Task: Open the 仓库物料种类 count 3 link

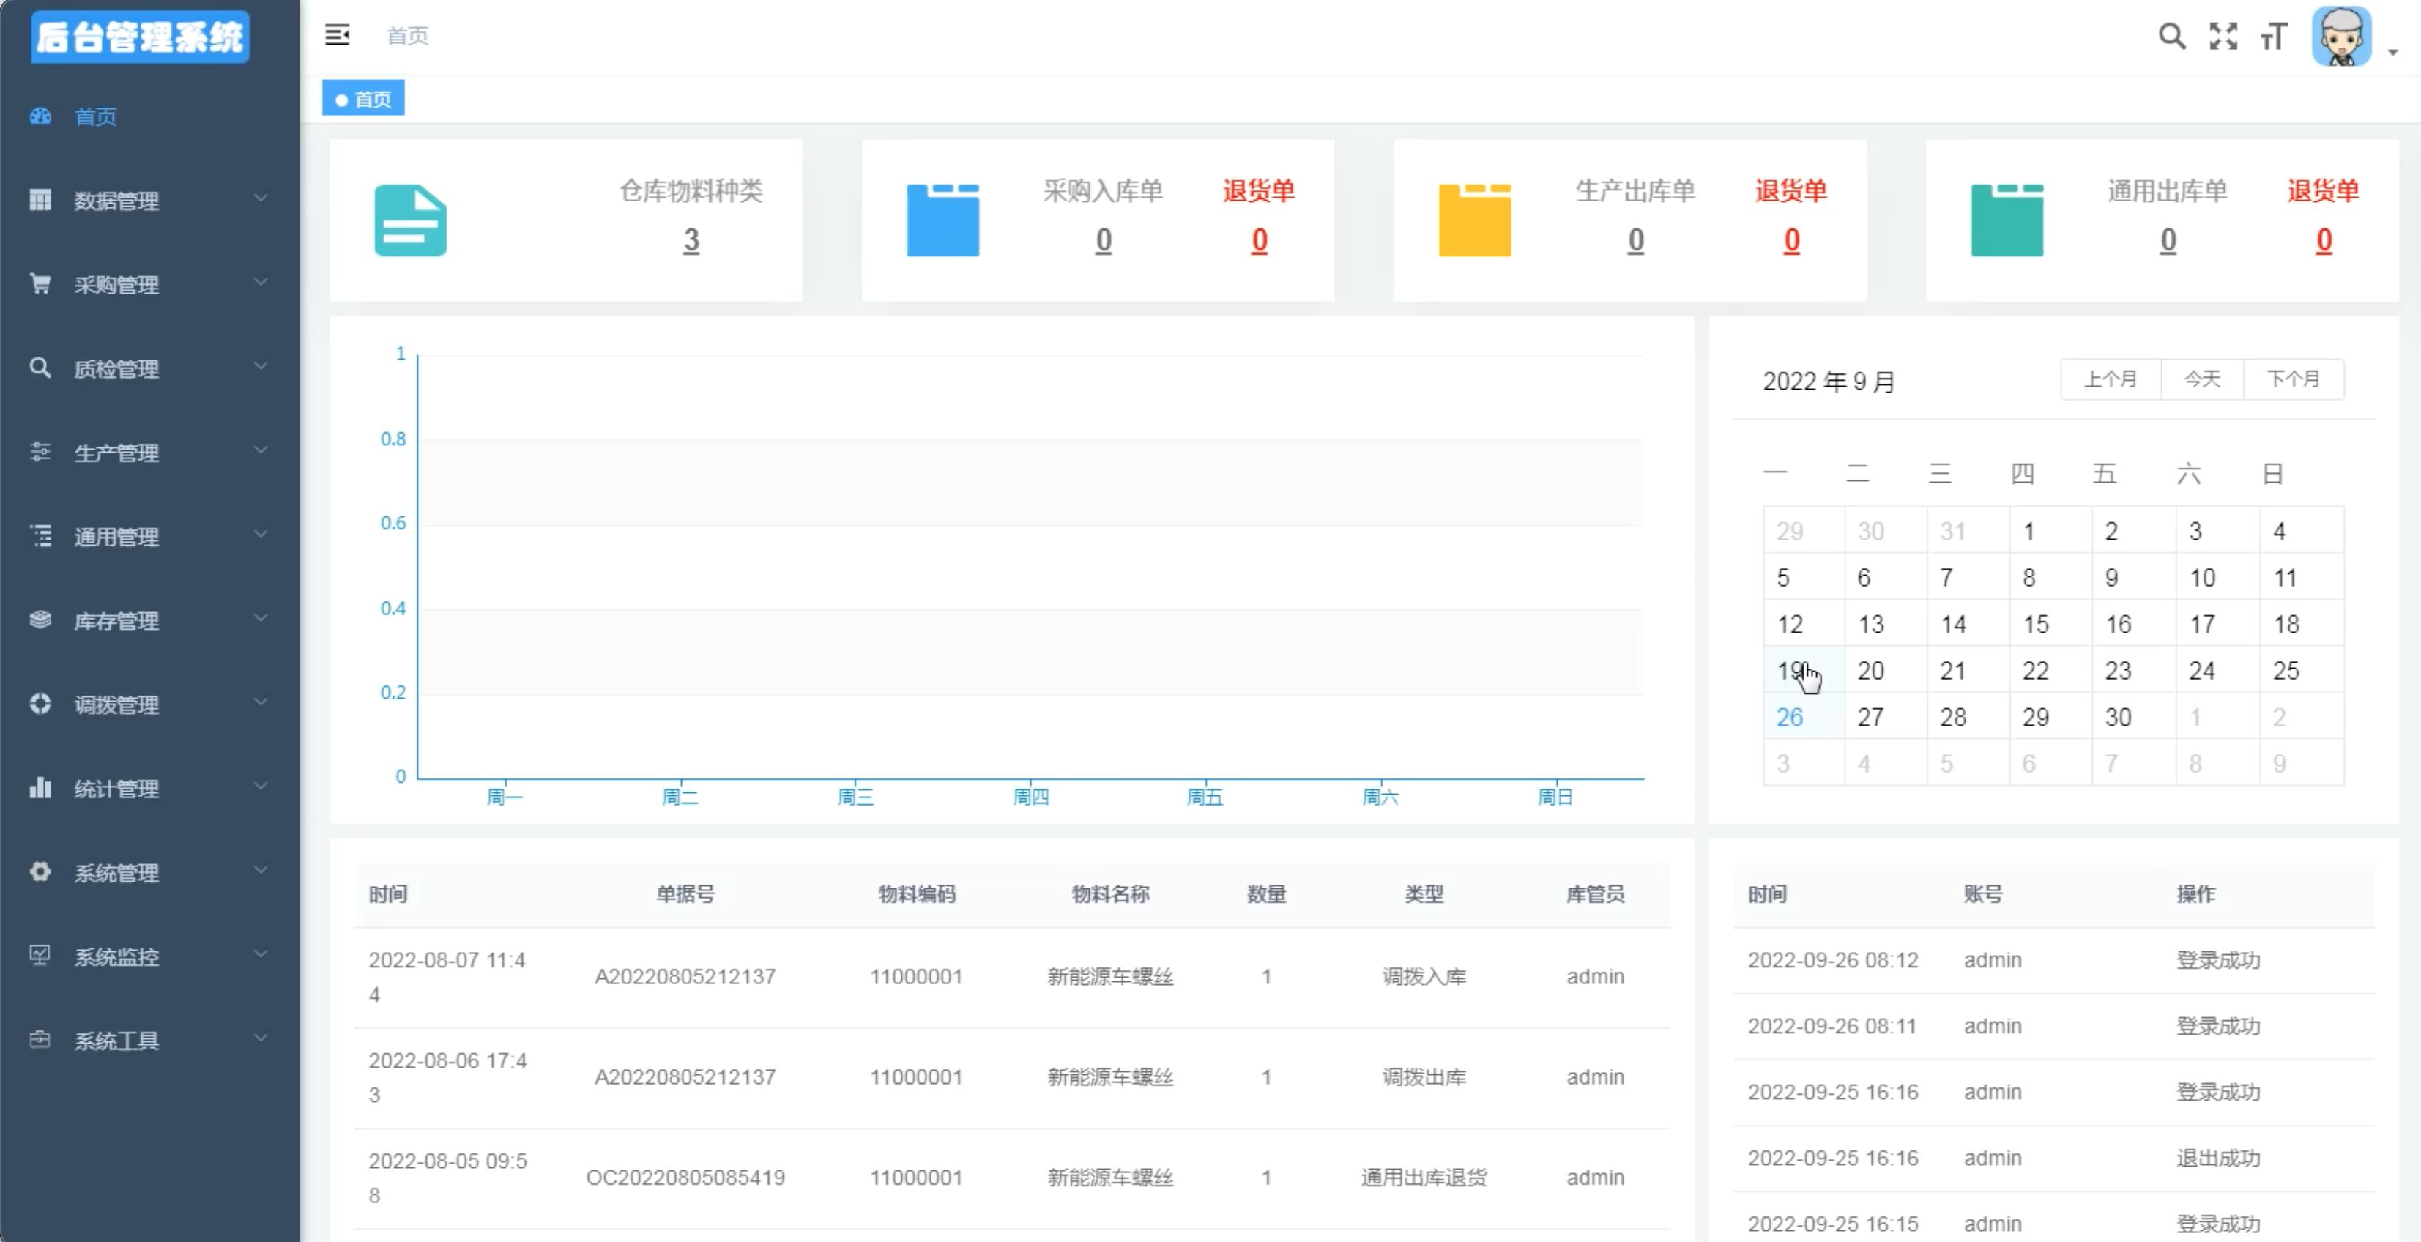Action: click(691, 240)
